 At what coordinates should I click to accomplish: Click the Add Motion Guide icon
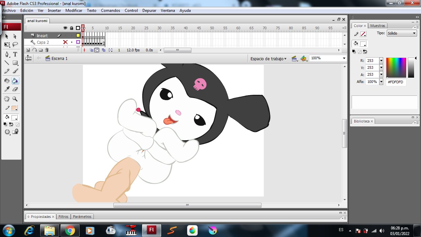pos(34,50)
